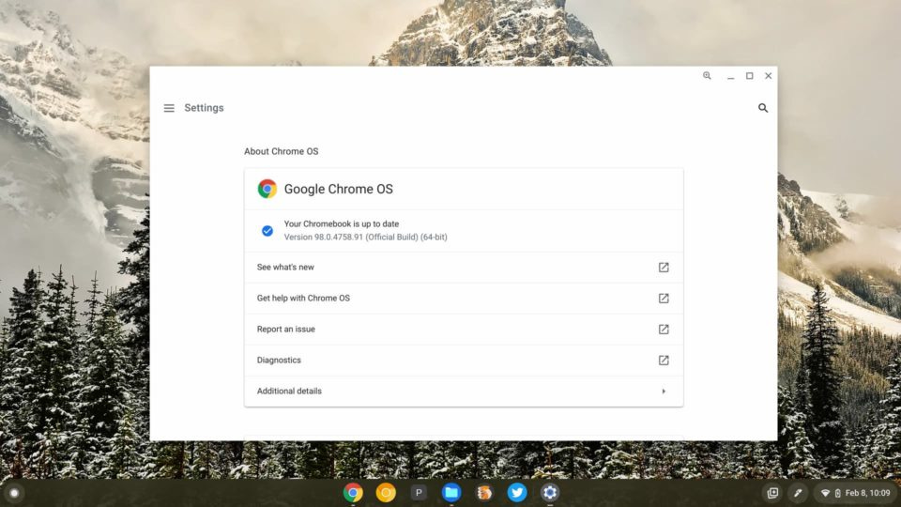Select Report an issue row

click(464, 330)
